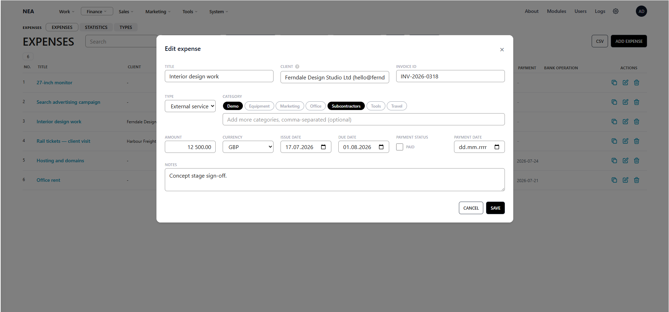Screen dimensions: 669x312
Task: Open the Type dropdown showing External service
Action: [x=190, y=106]
